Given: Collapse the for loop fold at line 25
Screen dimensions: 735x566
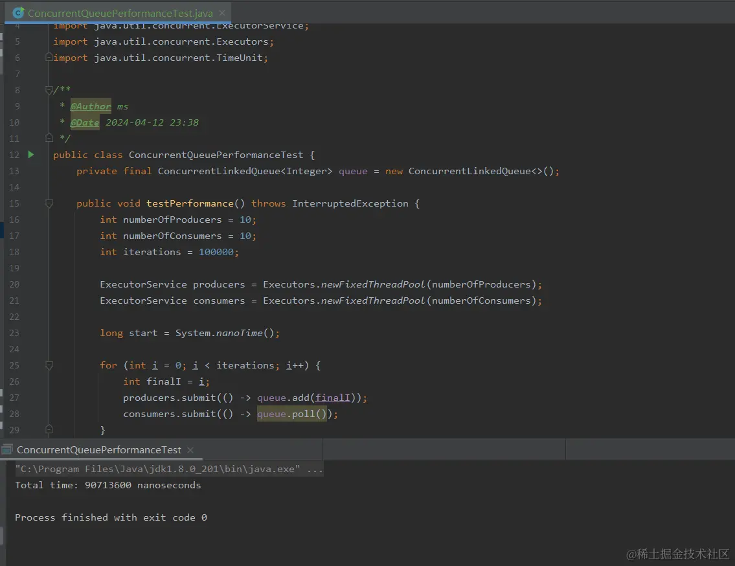Looking at the screenshot, I should tap(49, 365).
